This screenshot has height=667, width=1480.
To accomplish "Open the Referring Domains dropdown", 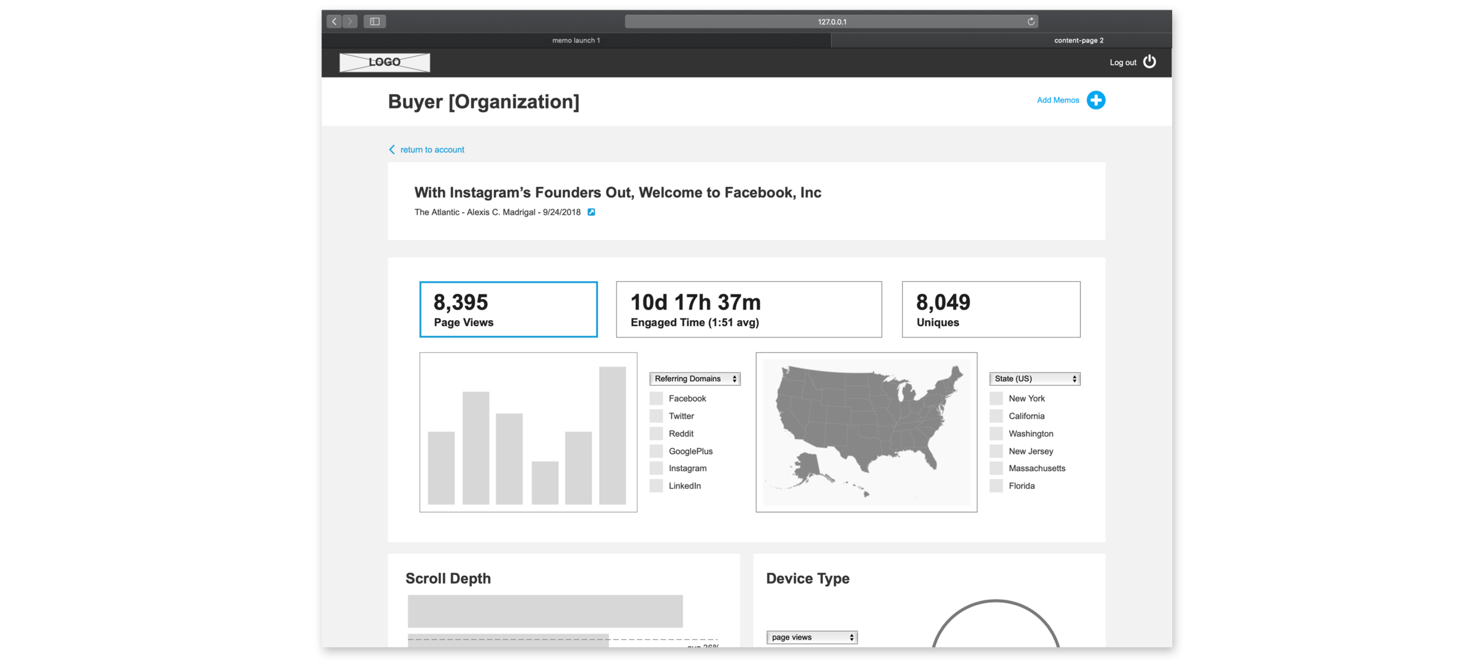I will pyautogui.click(x=695, y=379).
